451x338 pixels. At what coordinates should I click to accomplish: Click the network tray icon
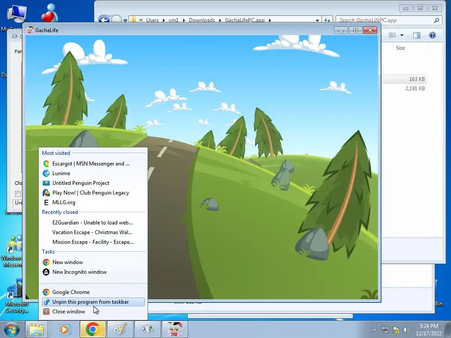pyautogui.click(x=385, y=330)
